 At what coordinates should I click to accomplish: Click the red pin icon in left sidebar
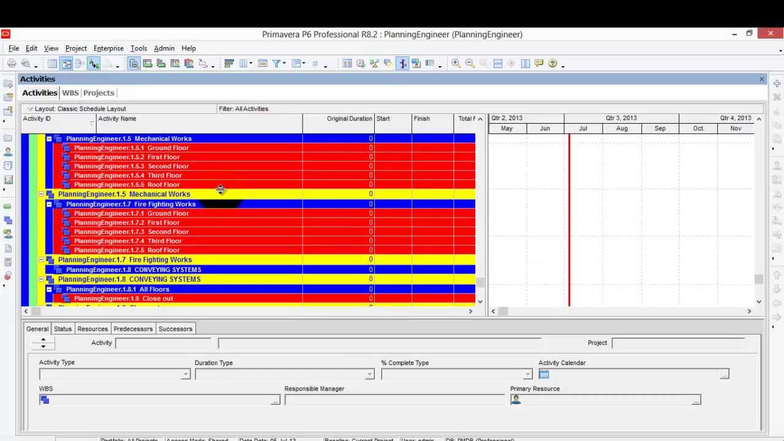point(8,276)
